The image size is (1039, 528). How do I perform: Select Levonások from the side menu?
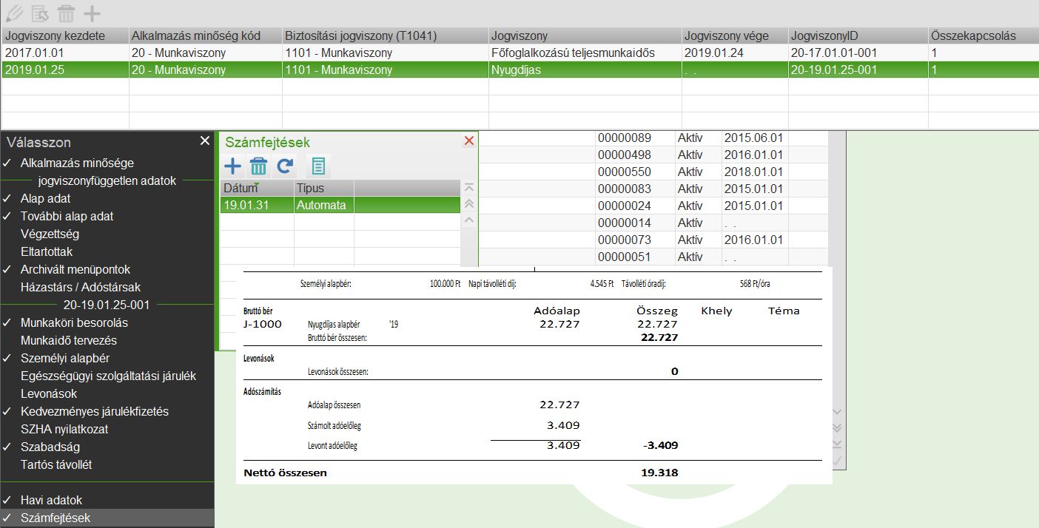point(49,393)
